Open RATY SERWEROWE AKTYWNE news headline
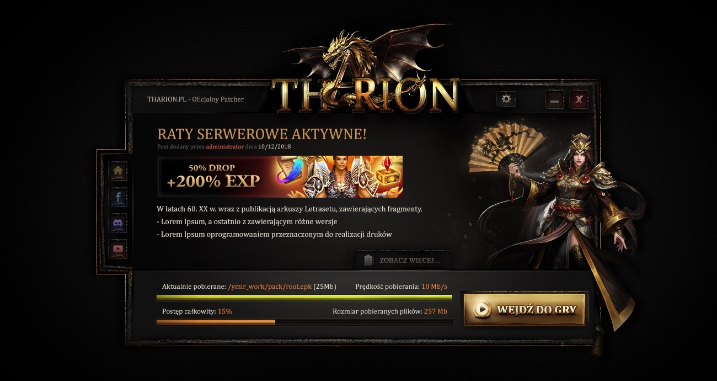The image size is (717, 381). (x=261, y=134)
